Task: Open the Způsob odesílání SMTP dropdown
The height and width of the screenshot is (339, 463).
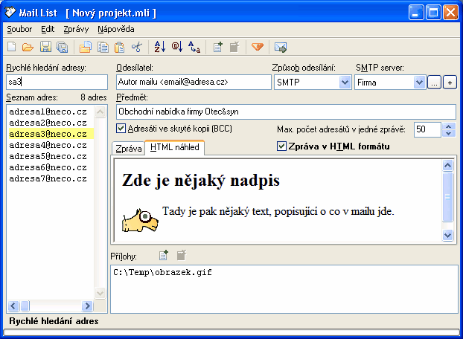Action: 345,83
